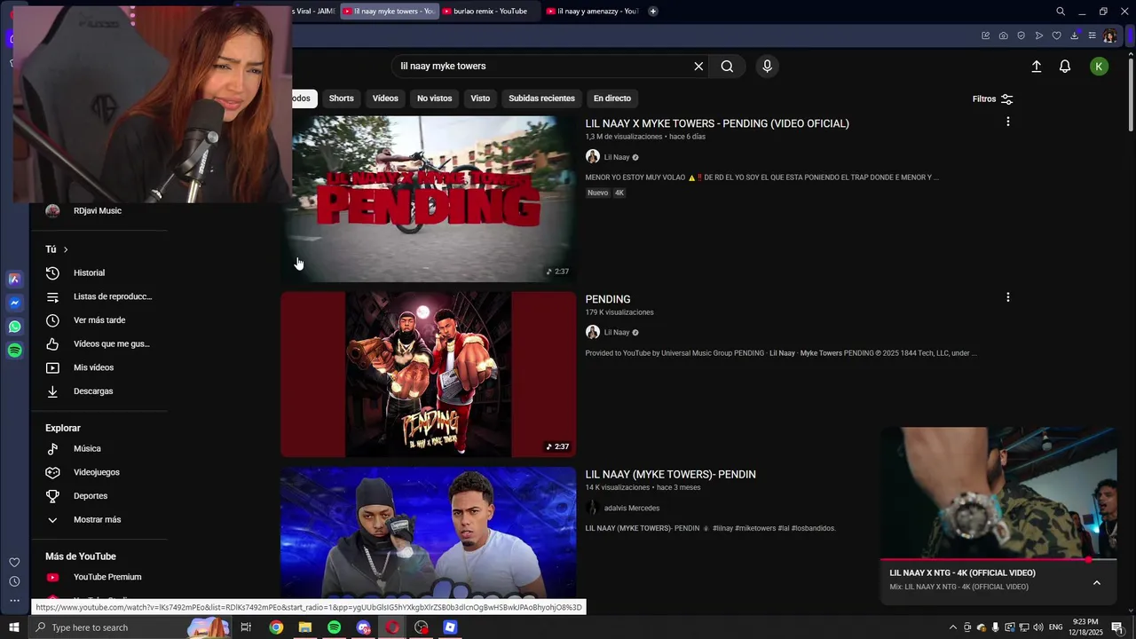The width and height of the screenshot is (1136, 639).
Task: Seek on miniplayer red progress bar
Action: point(998,560)
